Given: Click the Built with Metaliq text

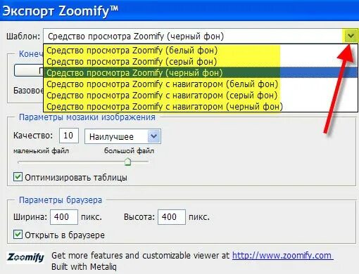Looking at the screenshot, I should pos(84,267).
